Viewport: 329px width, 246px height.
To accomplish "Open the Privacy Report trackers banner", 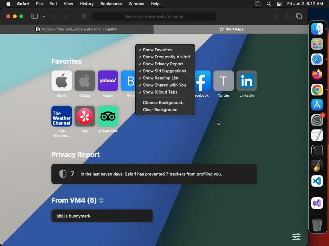I will pos(154,174).
